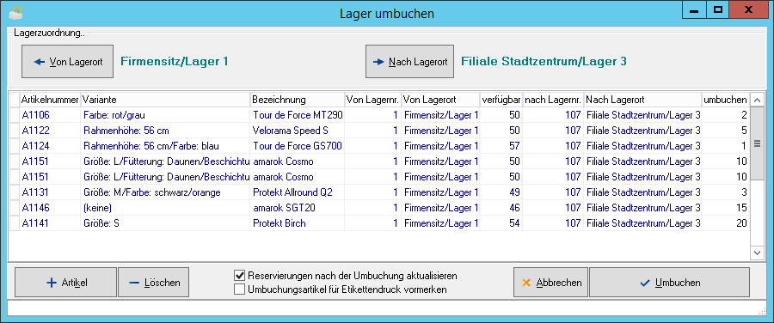Click Tour de Force GS700 cell
The height and width of the screenshot is (323, 774).
[298, 146]
